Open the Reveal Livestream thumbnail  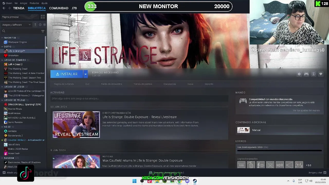point(76,125)
